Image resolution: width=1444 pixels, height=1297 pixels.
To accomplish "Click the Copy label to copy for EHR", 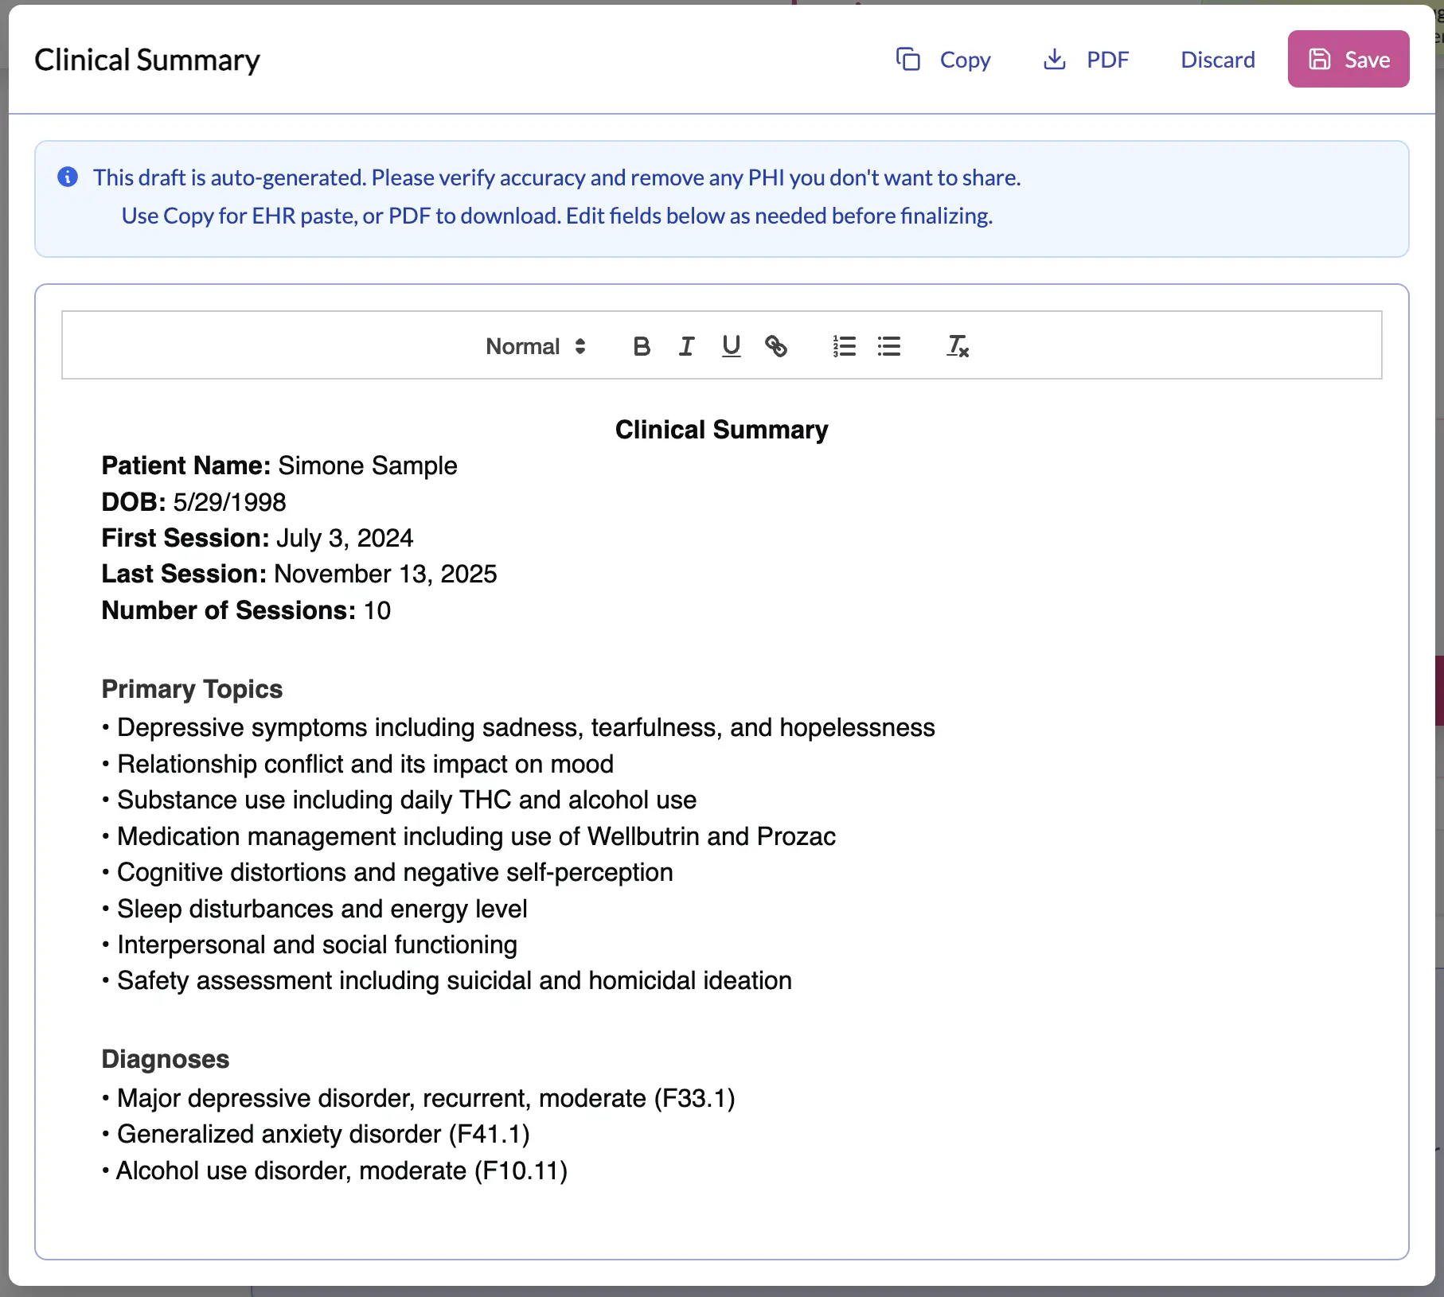I will [x=966, y=59].
